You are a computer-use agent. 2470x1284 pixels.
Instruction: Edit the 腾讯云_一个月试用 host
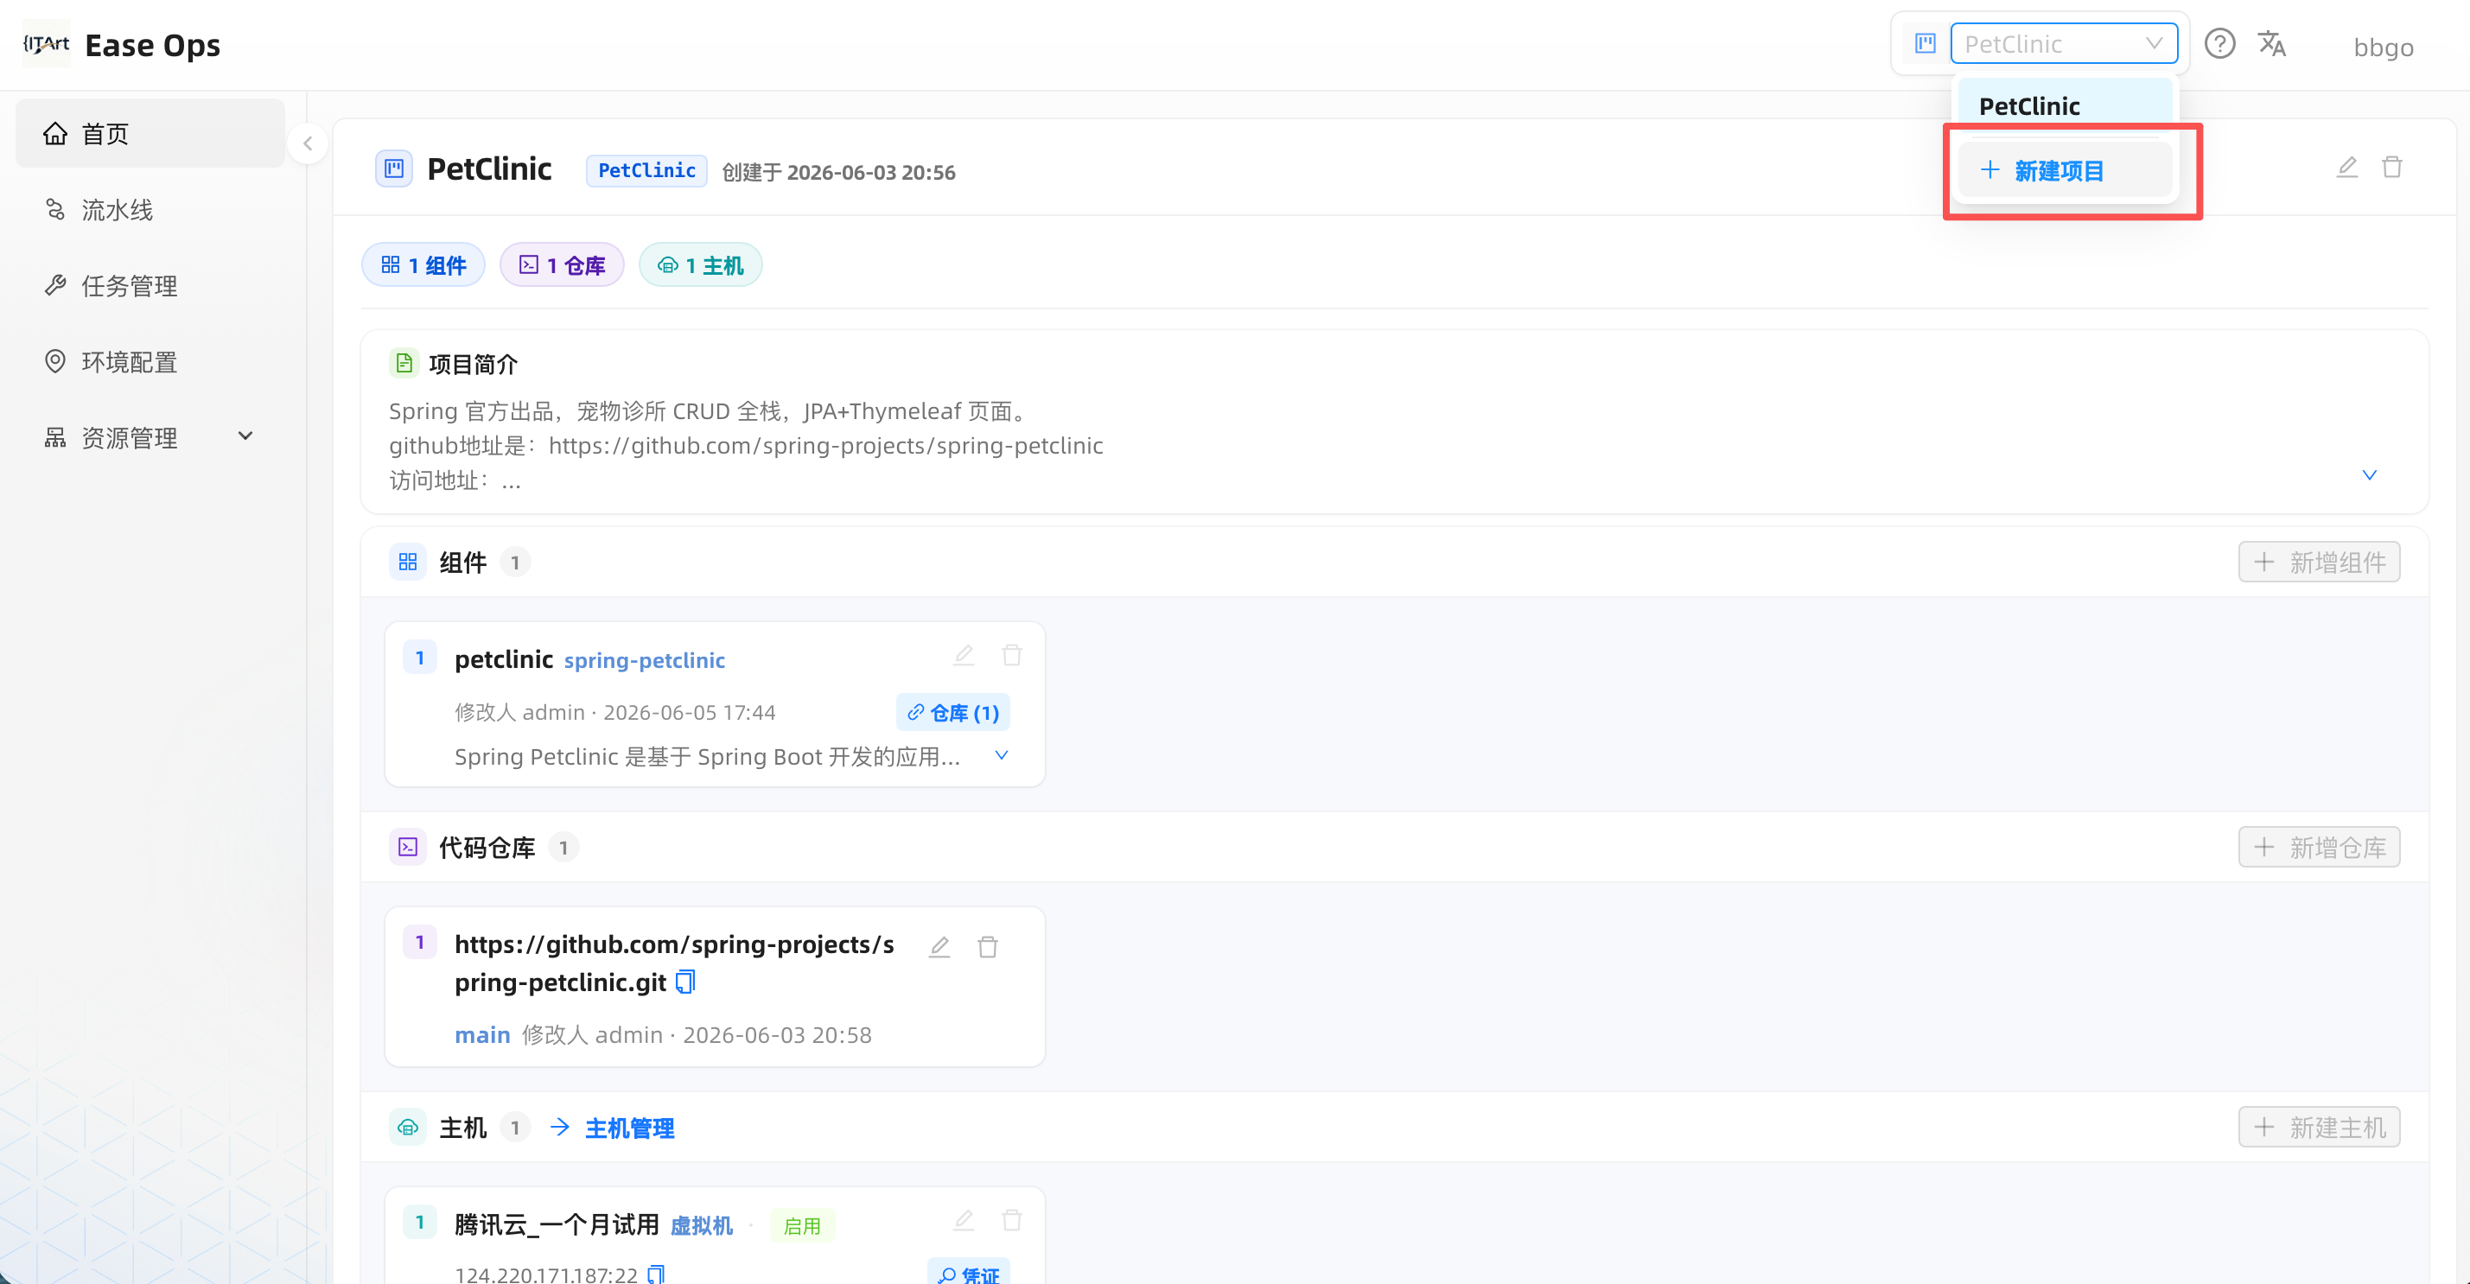click(964, 1221)
